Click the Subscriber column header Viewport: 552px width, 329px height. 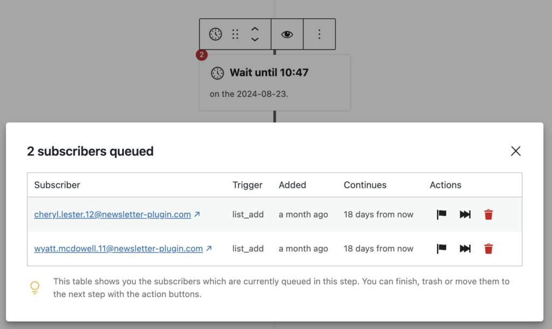point(57,185)
